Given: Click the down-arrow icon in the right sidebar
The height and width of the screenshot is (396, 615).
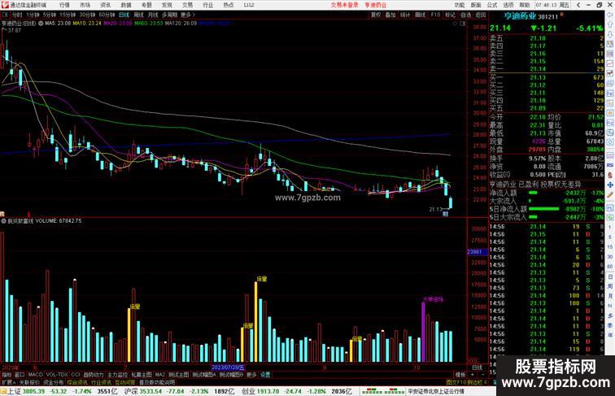Looking at the screenshot, I should (x=610, y=34).
